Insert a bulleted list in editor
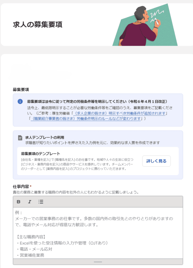This screenshot has height=268, width=193. [x=41, y=202]
